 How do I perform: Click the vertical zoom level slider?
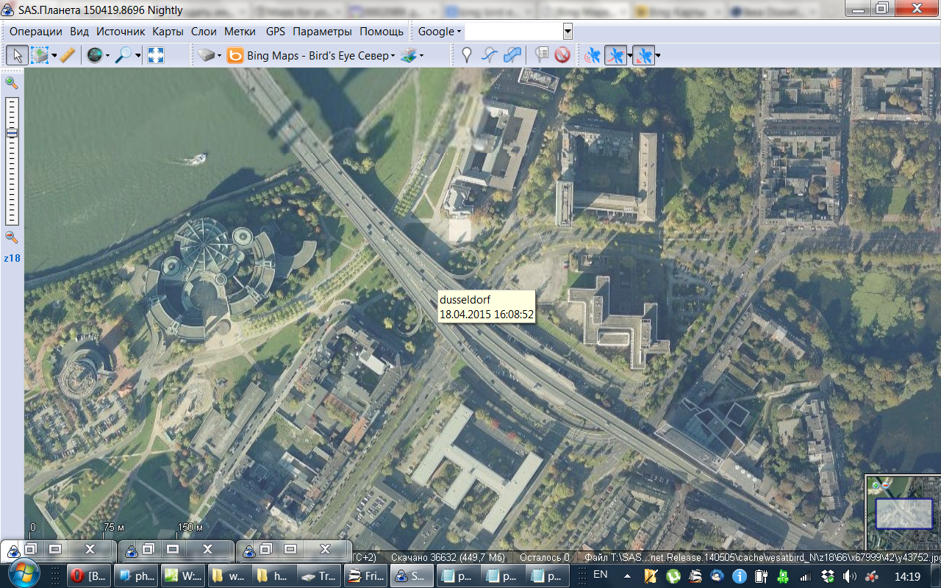coord(12,162)
